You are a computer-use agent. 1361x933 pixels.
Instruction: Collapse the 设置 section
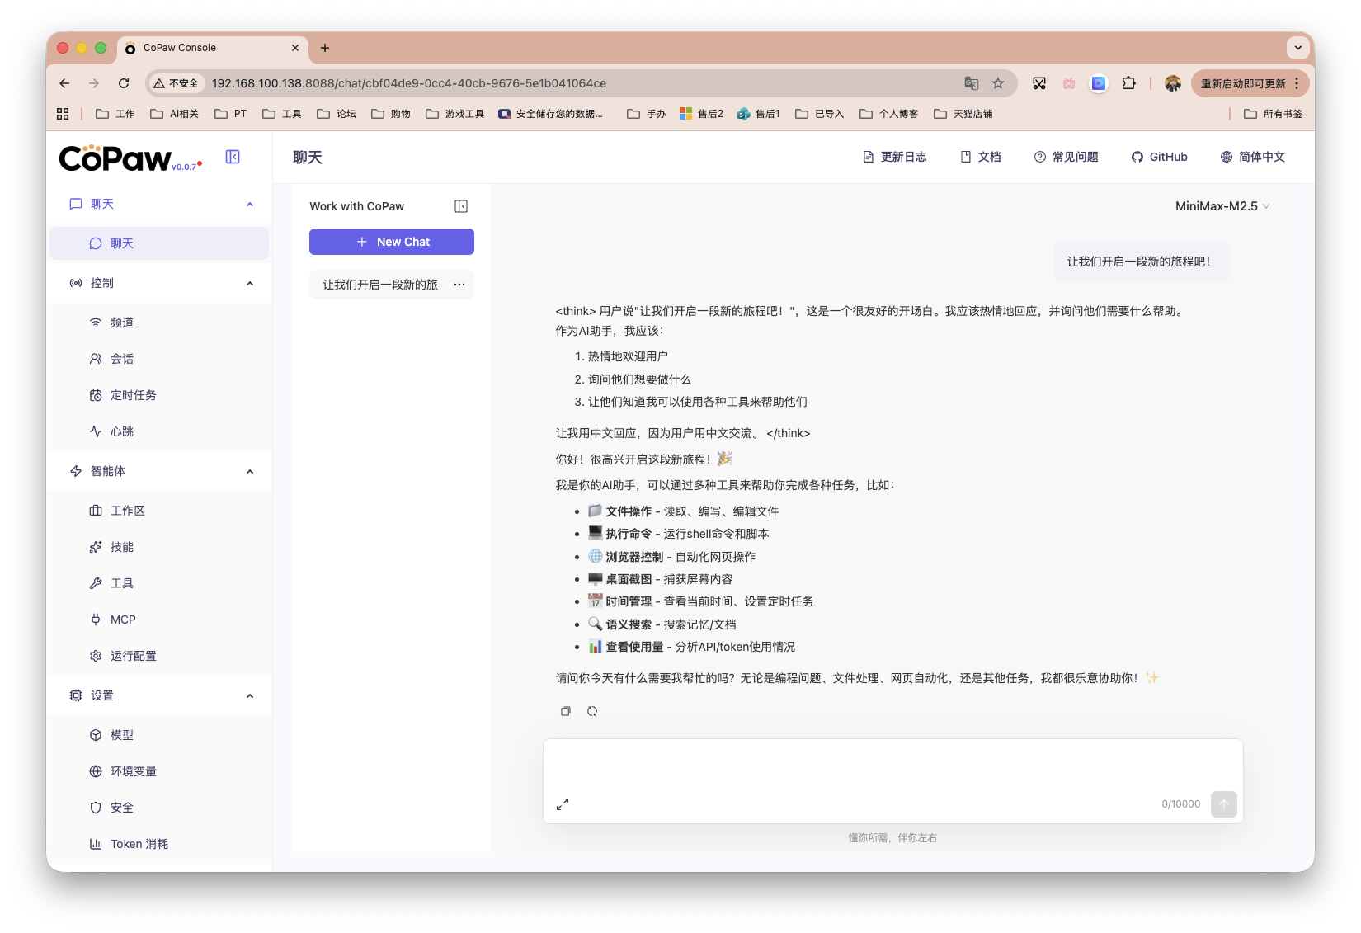[x=250, y=695]
